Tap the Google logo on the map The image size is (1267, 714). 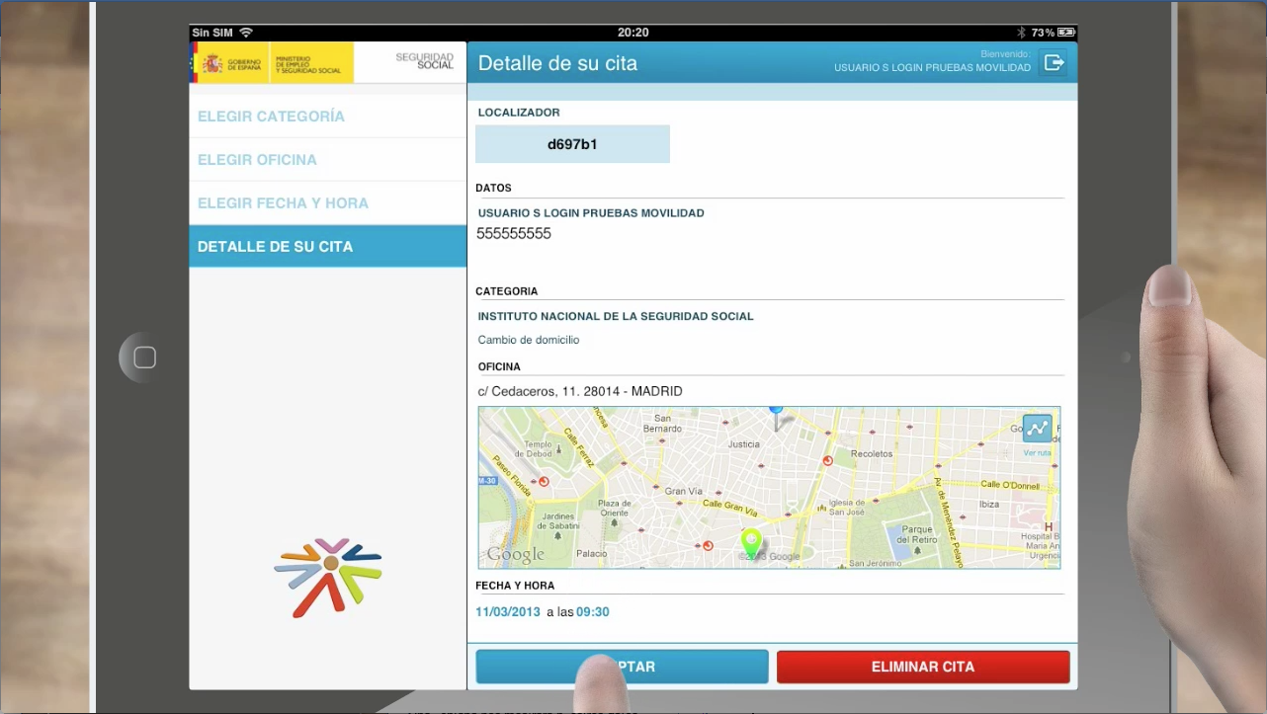515,554
